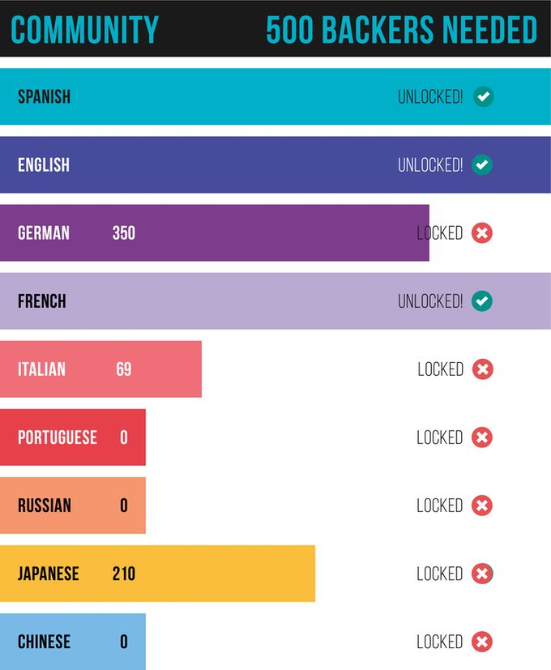The height and width of the screenshot is (670, 551).
Task: Click the LOCKED label next to Italian
Action: tap(440, 369)
